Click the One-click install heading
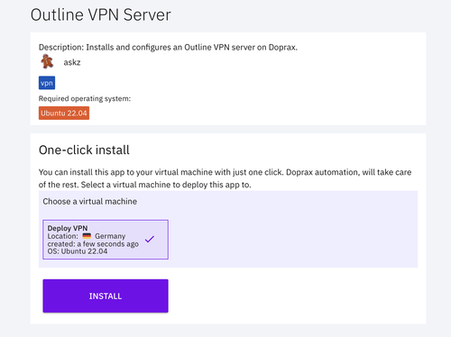Image resolution: width=451 pixels, height=337 pixels. point(84,150)
